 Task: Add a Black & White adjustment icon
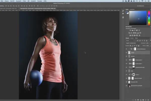(x=134, y=33)
